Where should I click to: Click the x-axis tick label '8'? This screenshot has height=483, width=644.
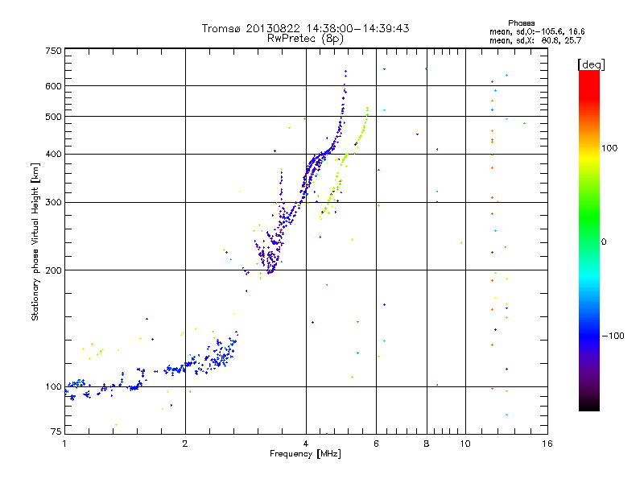427,444
